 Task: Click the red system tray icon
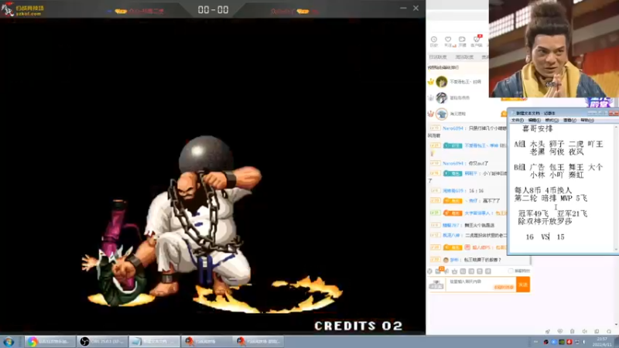click(569, 342)
